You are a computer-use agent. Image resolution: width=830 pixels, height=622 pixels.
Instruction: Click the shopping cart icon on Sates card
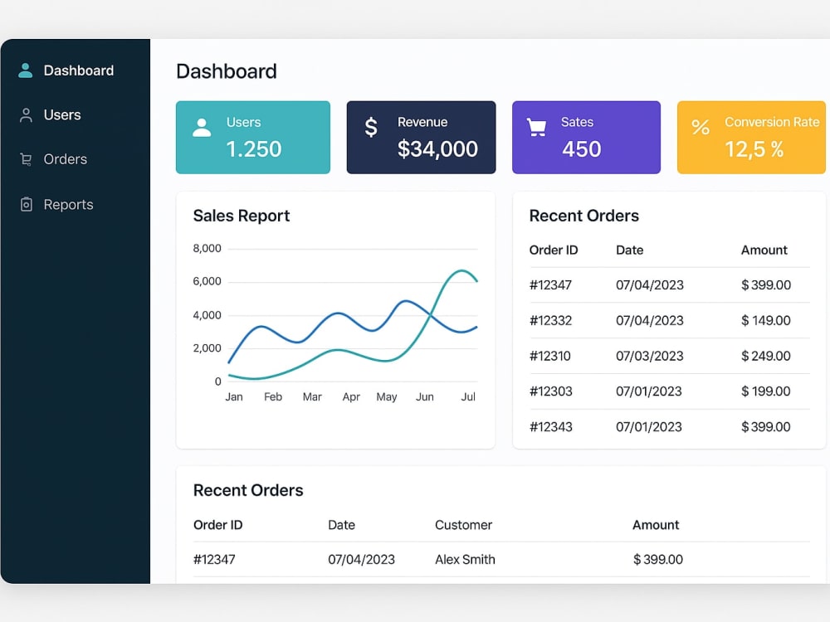(x=536, y=128)
